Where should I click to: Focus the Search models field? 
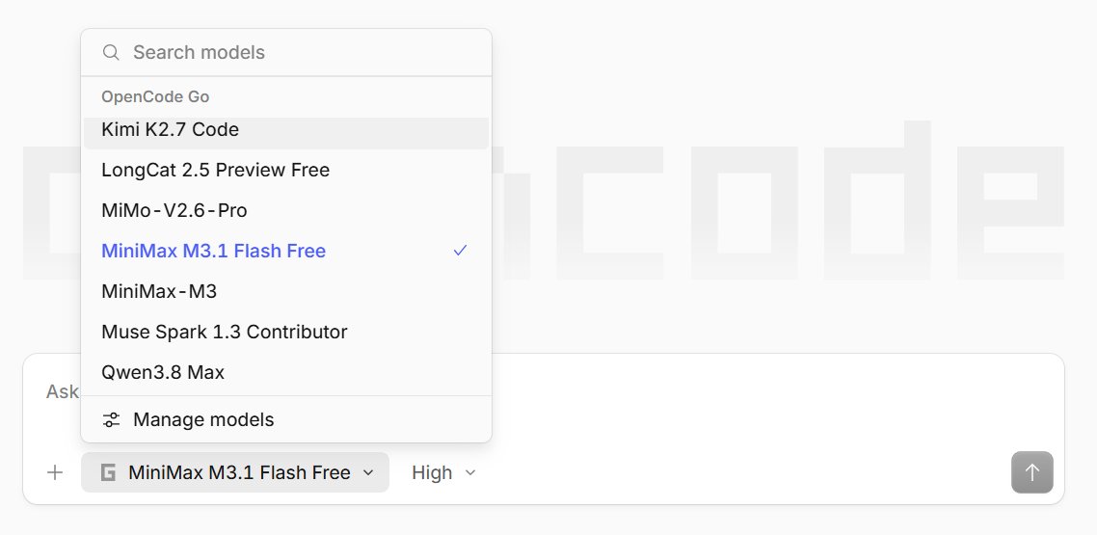(x=286, y=52)
